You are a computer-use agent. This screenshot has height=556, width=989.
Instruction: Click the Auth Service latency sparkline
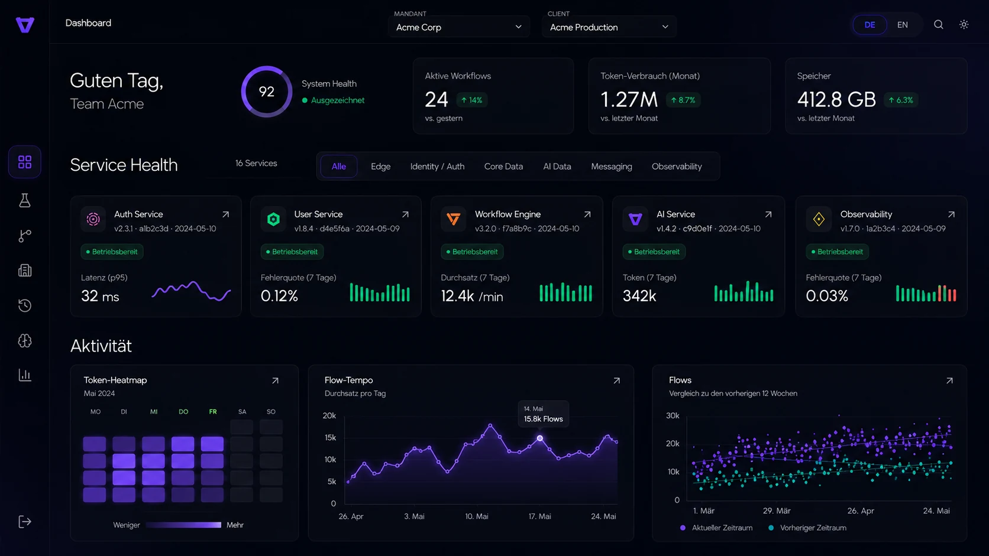click(191, 291)
